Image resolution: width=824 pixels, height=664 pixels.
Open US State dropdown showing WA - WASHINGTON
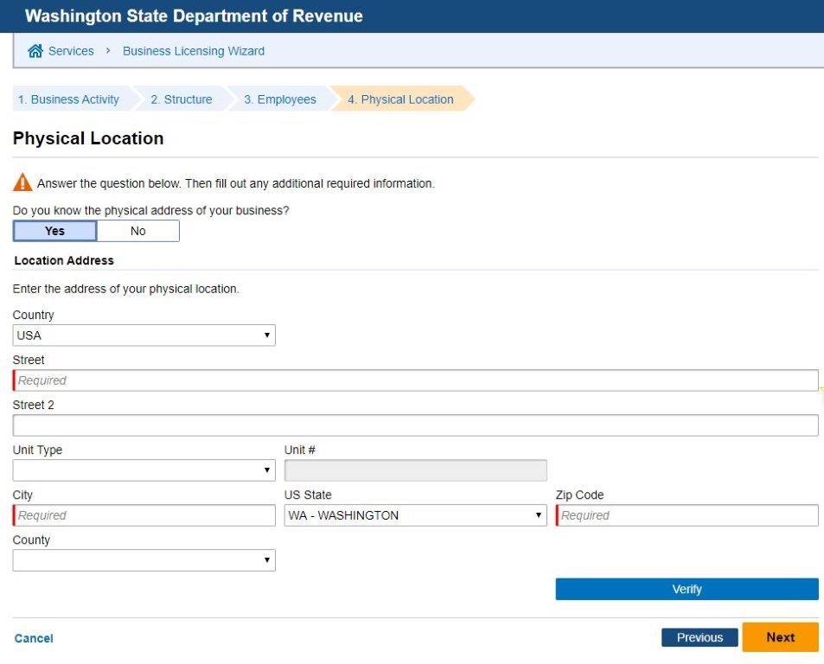pyautogui.click(x=415, y=515)
